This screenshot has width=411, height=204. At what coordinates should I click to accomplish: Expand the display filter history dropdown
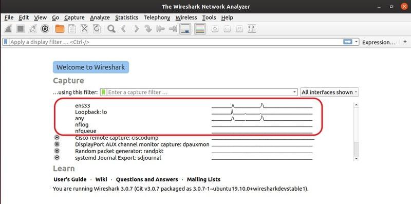(356, 42)
